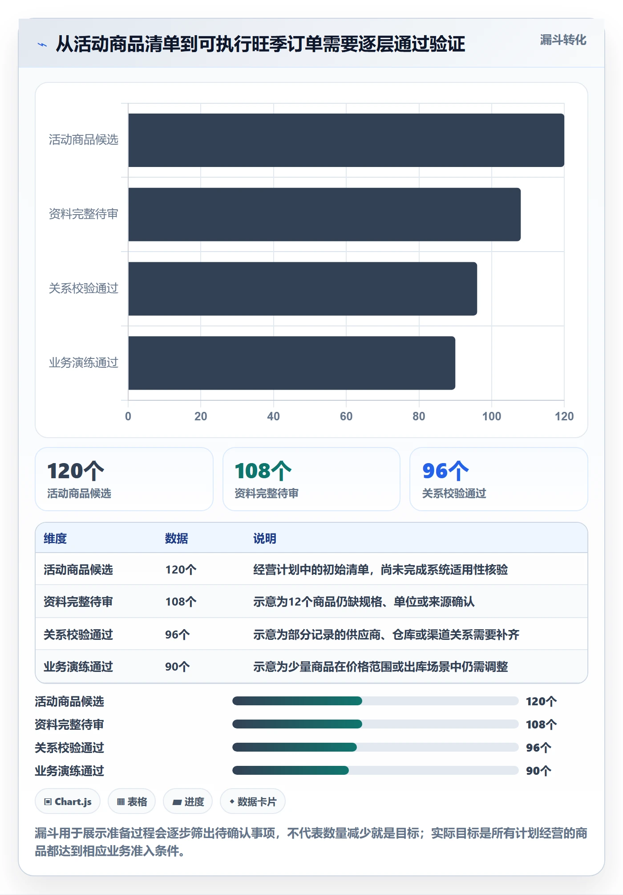
Task: Click the 96个 关系校验通过 data card
Action: click(x=499, y=479)
